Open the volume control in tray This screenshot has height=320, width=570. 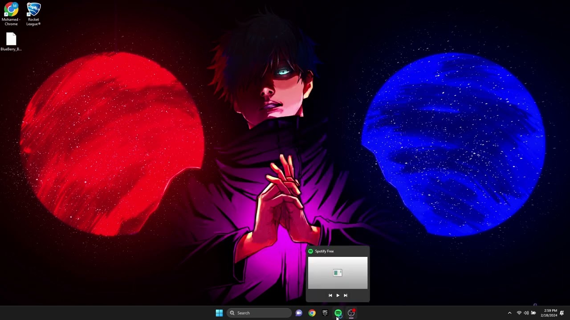pos(526,313)
